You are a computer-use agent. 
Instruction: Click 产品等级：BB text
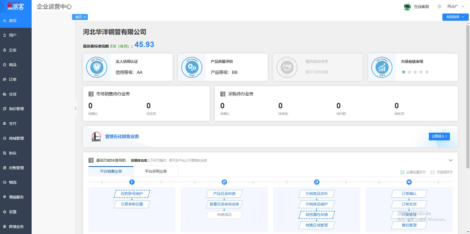tap(224, 72)
